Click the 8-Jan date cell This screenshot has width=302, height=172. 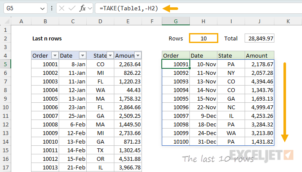click(73, 64)
